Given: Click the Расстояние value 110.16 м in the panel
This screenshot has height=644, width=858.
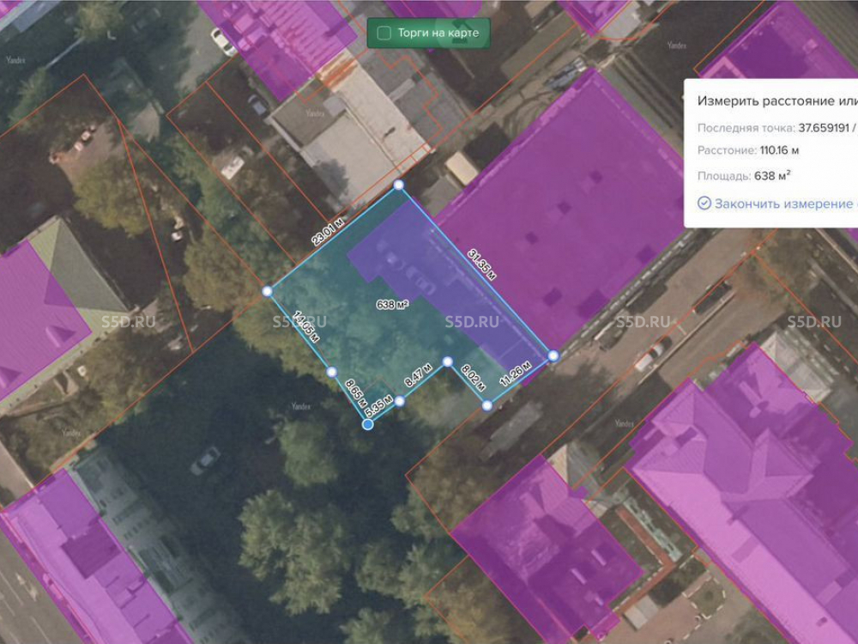Looking at the screenshot, I should 781,151.
